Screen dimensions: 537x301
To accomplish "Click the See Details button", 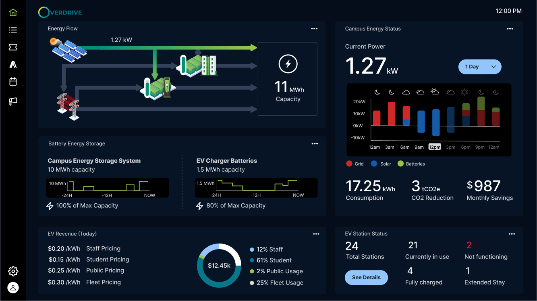I will point(366,277).
